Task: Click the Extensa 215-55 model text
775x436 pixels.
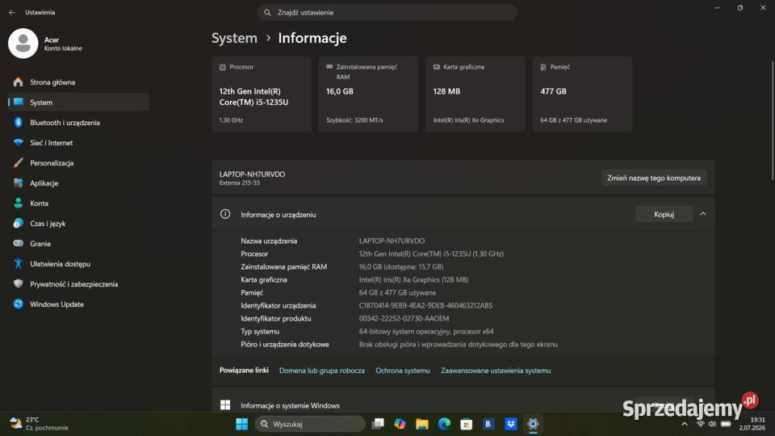Action: click(240, 183)
